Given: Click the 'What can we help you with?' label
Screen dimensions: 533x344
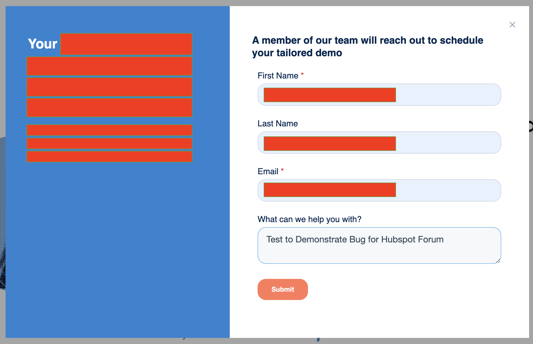Looking at the screenshot, I should pyautogui.click(x=309, y=219).
